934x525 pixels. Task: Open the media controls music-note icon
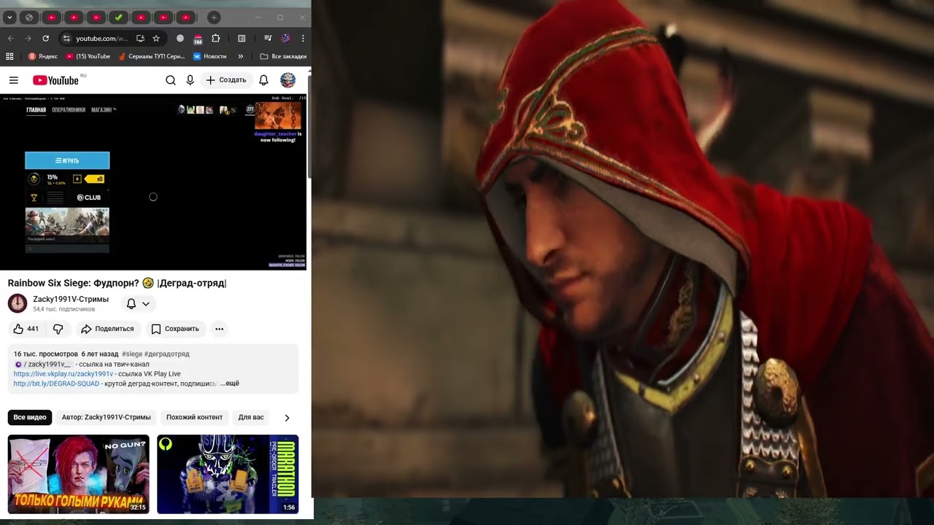point(268,39)
